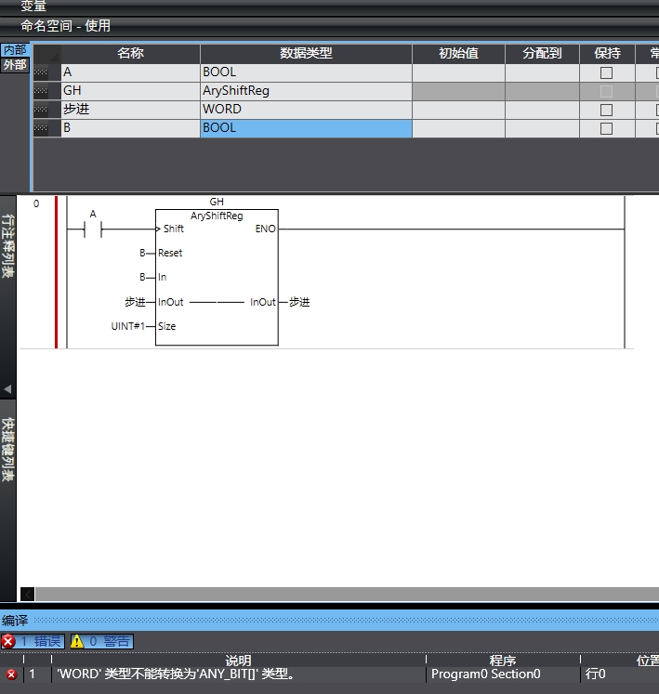
Task: Click the row handle for variable B
Action: (41, 128)
